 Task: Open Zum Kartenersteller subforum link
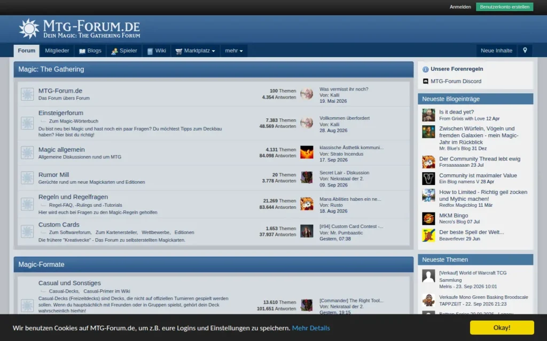tap(116, 232)
